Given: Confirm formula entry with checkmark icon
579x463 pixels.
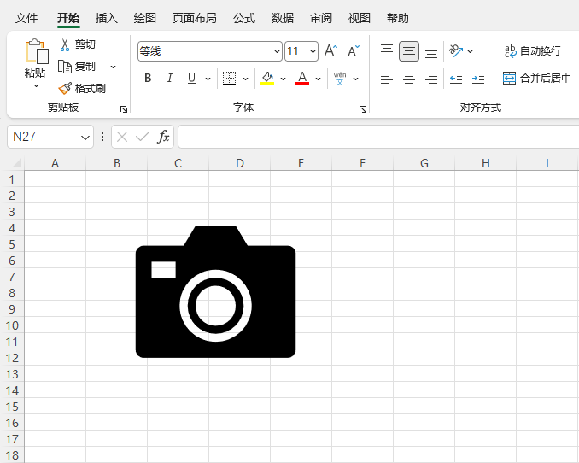Looking at the screenshot, I should [143, 137].
